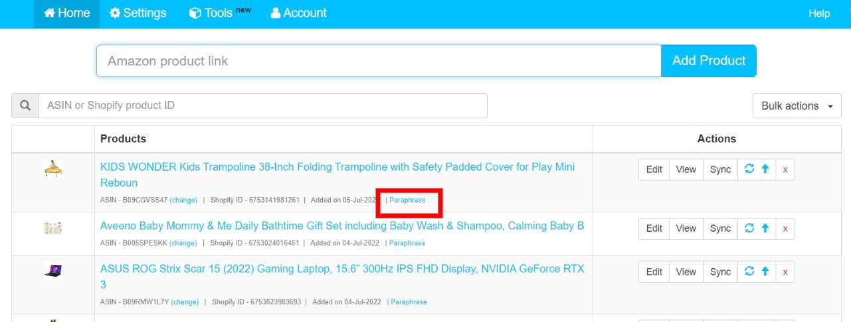Viewport: 851px width, 322px height.
Task: Open the Settings menu item
Action: [x=138, y=13]
